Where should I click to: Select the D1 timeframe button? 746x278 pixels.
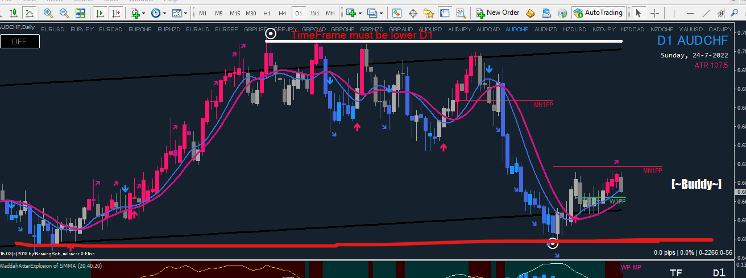(x=299, y=13)
